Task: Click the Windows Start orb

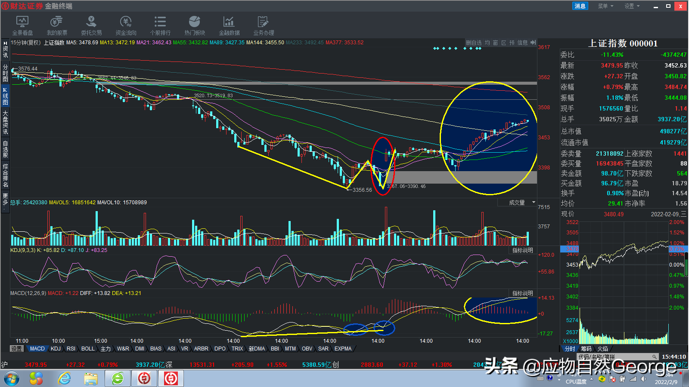Action: tap(12, 379)
